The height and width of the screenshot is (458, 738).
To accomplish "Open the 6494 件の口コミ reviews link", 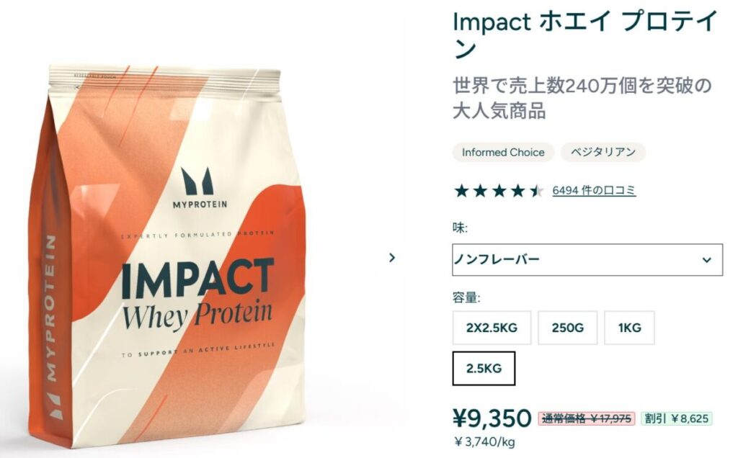I will (x=594, y=190).
